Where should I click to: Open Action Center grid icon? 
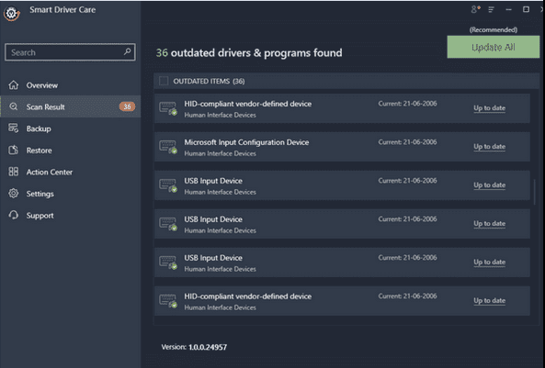coord(13,172)
